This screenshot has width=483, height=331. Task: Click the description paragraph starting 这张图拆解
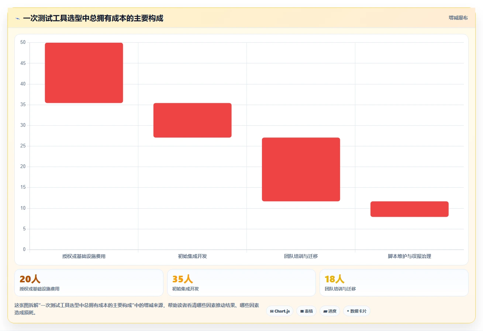coord(137,309)
